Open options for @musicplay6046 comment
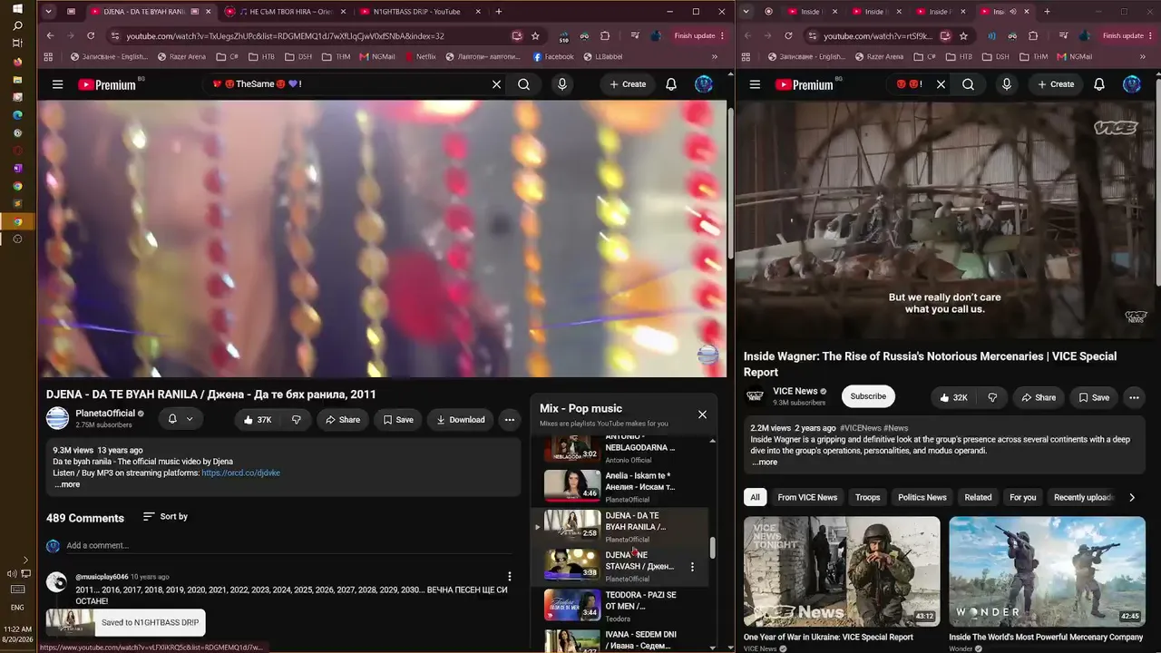The height and width of the screenshot is (653, 1161). pos(510,577)
